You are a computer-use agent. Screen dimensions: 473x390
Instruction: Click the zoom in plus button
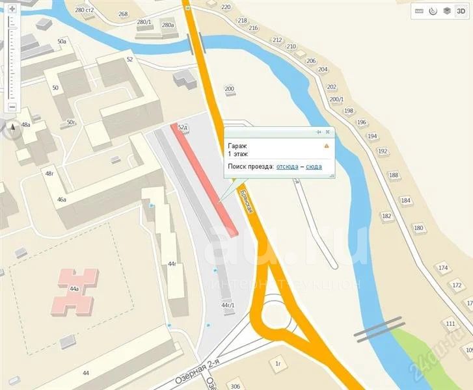point(12,8)
